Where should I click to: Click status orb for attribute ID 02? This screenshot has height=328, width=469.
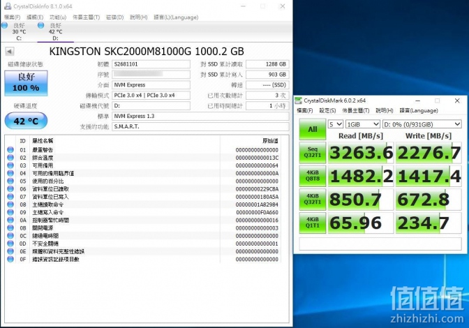[10, 157]
